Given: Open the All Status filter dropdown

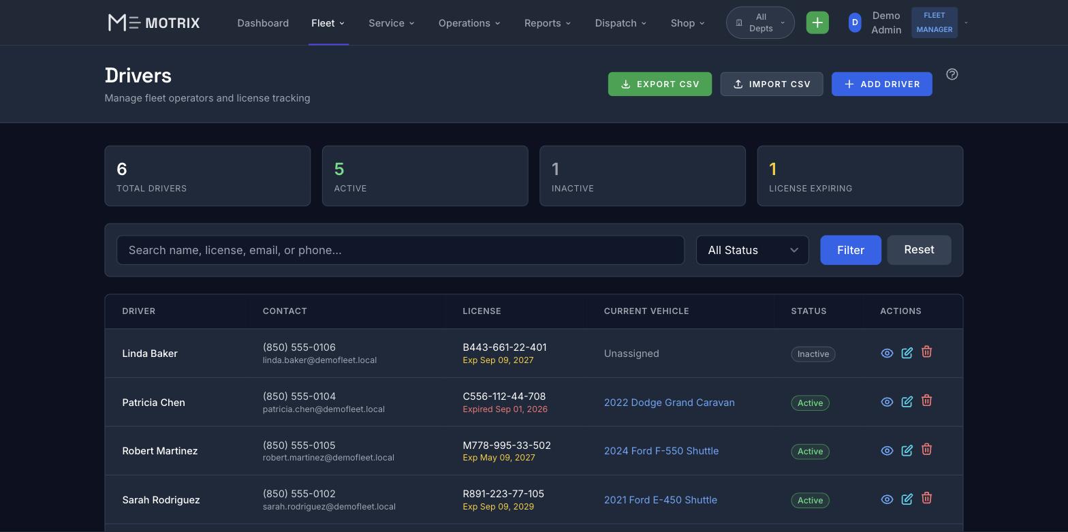Looking at the screenshot, I should pos(752,250).
